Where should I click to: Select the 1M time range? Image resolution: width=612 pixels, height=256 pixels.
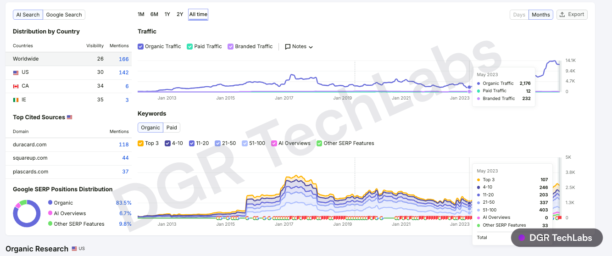[141, 14]
